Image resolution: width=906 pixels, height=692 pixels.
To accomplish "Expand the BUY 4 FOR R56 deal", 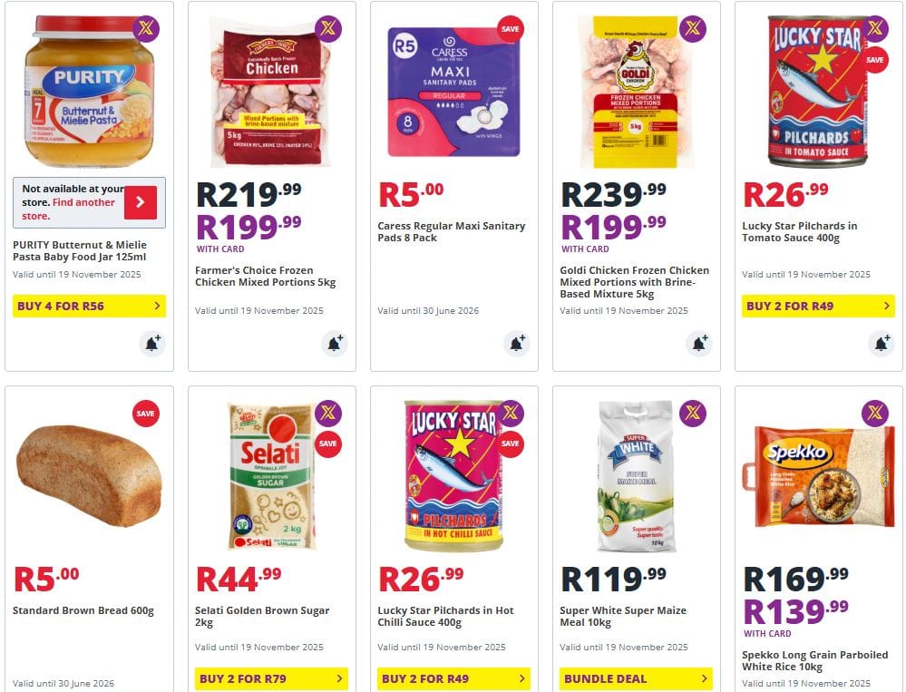I will point(89,307).
